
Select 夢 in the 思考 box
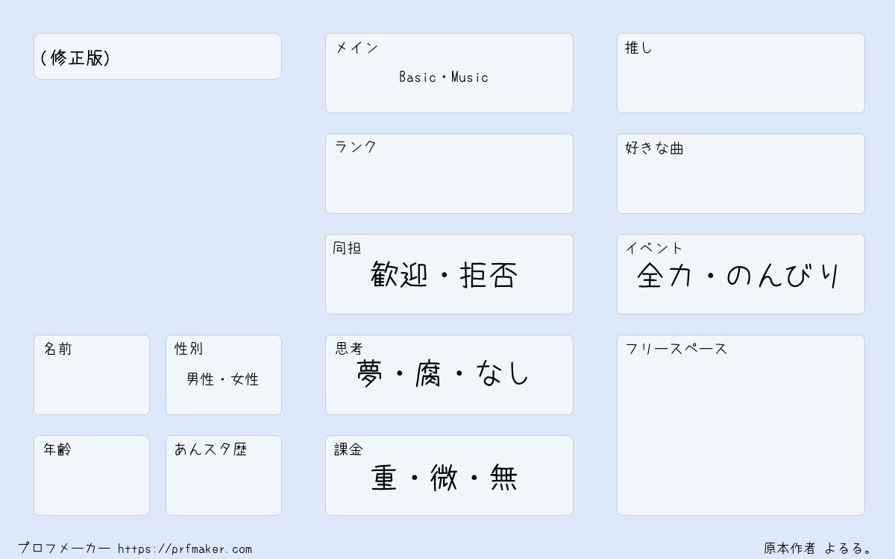coord(370,373)
